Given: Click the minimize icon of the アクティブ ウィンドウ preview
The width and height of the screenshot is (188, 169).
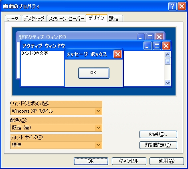Looking at the screenshot, I should pyautogui.click(x=148, y=46).
